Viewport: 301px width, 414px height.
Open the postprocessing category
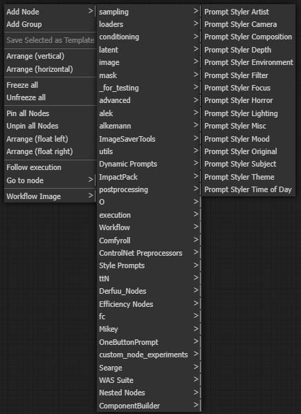click(149, 189)
